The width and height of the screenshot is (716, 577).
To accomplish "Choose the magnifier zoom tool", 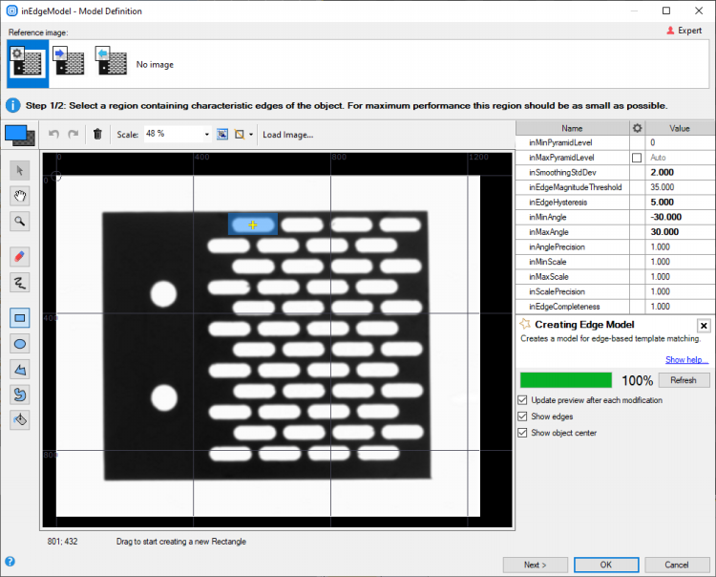I will pos(19,222).
